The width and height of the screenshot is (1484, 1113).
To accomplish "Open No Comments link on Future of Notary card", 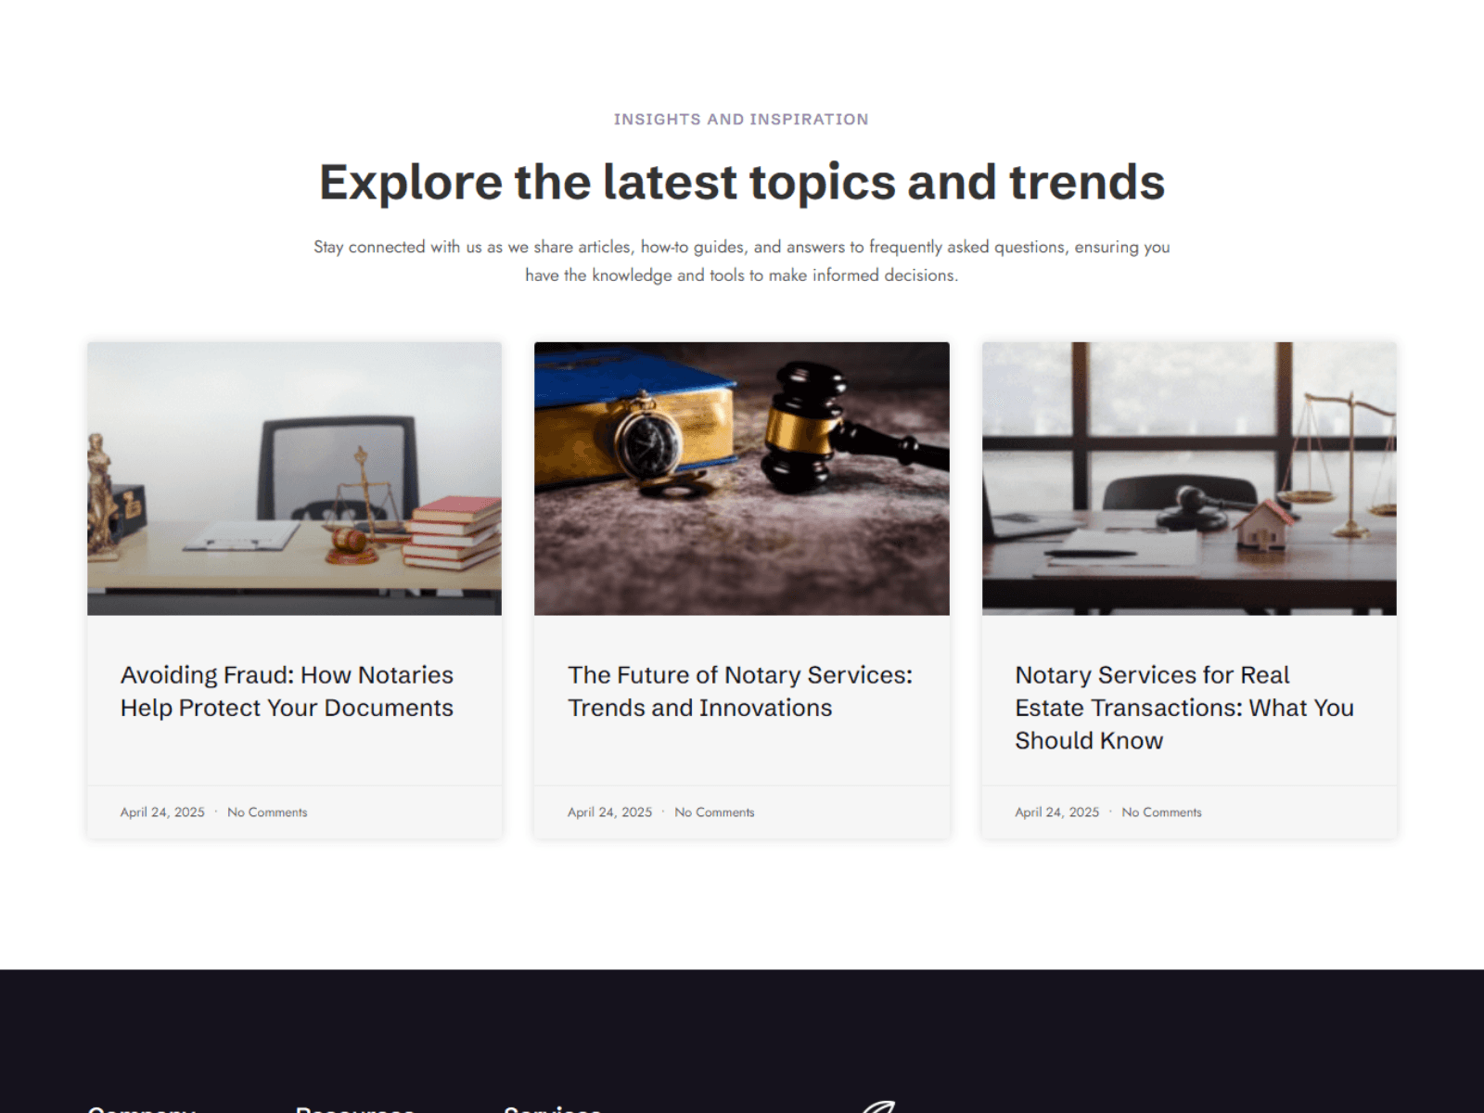I will (x=714, y=812).
